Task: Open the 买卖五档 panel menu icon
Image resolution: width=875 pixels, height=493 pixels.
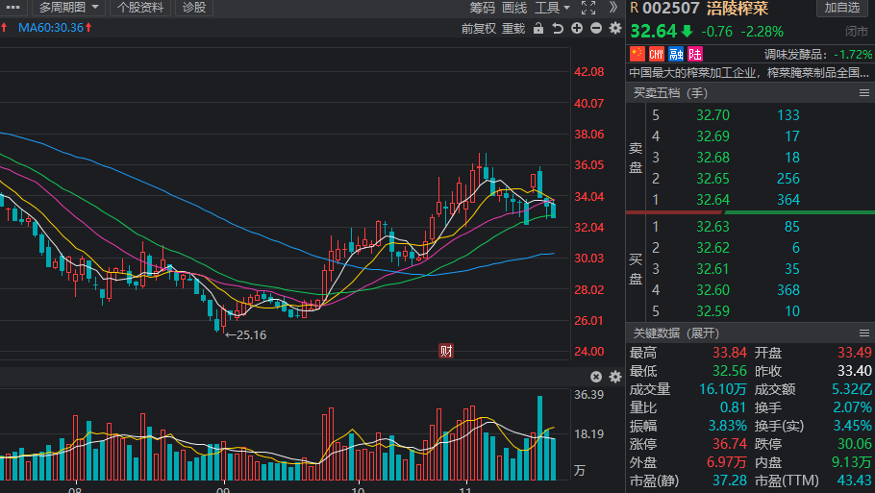Action: click(x=864, y=92)
